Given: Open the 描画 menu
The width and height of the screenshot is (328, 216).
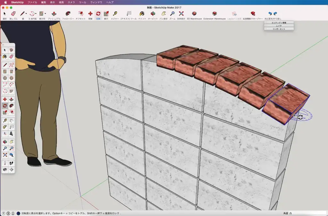Looking at the screenshot, I should tap(61, 2).
